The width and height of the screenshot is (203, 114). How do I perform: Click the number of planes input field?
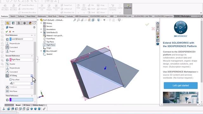(22, 83)
